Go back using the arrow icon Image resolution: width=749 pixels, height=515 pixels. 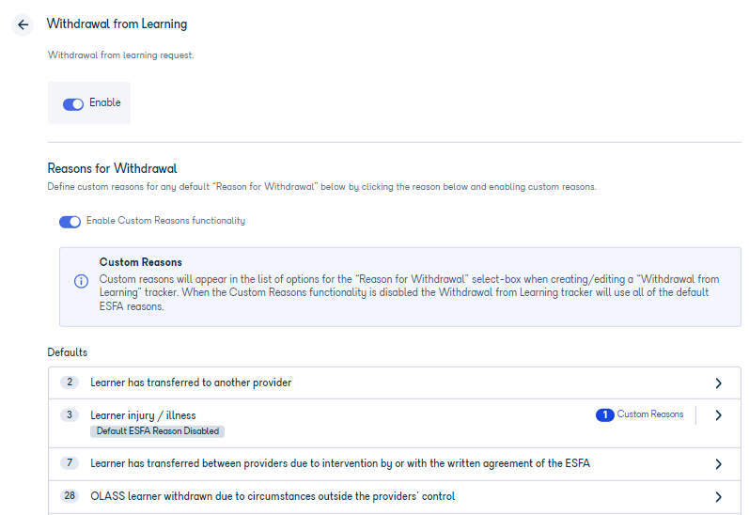pos(23,24)
